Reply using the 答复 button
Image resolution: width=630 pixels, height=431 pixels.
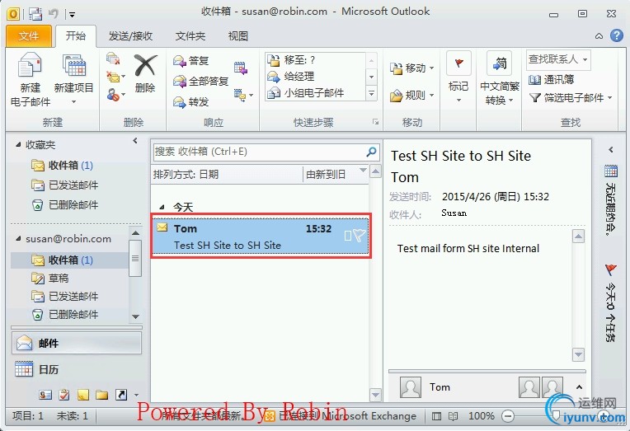[191, 61]
